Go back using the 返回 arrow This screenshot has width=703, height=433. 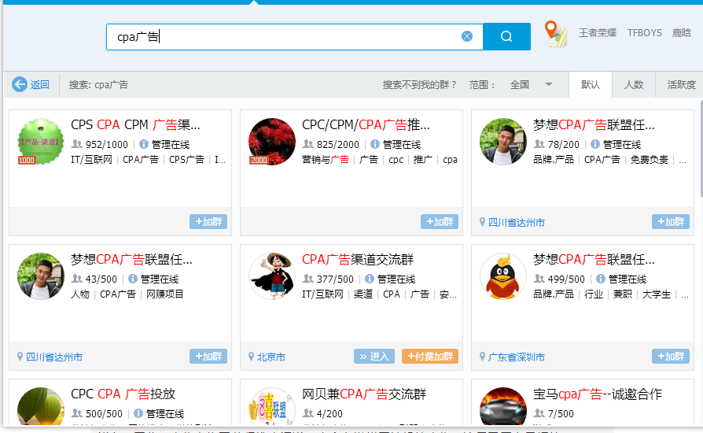31,84
